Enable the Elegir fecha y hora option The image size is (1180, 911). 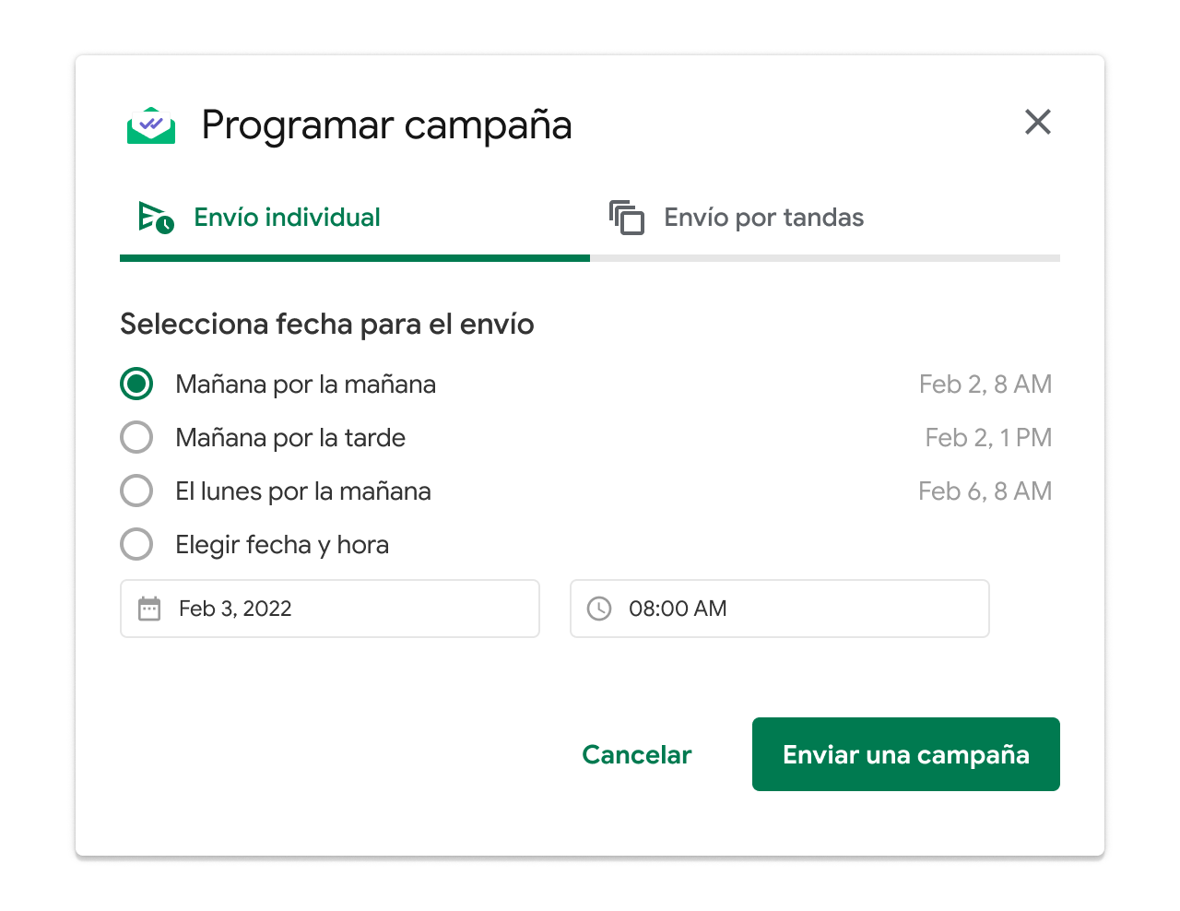tap(136, 544)
